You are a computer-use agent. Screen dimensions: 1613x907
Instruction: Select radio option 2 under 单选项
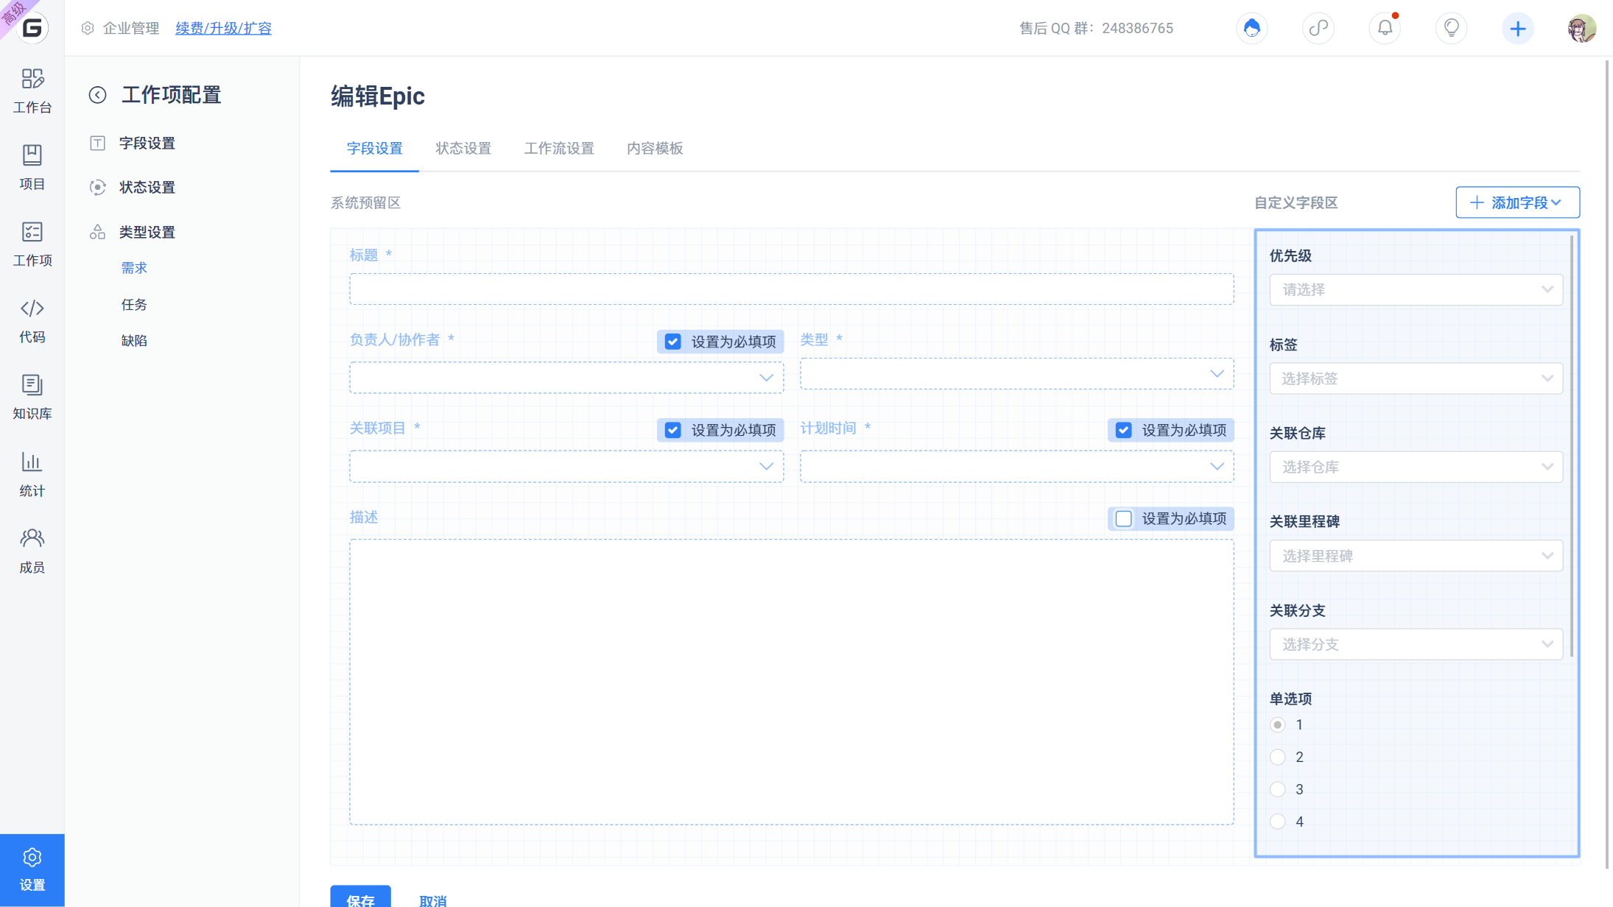1278,757
